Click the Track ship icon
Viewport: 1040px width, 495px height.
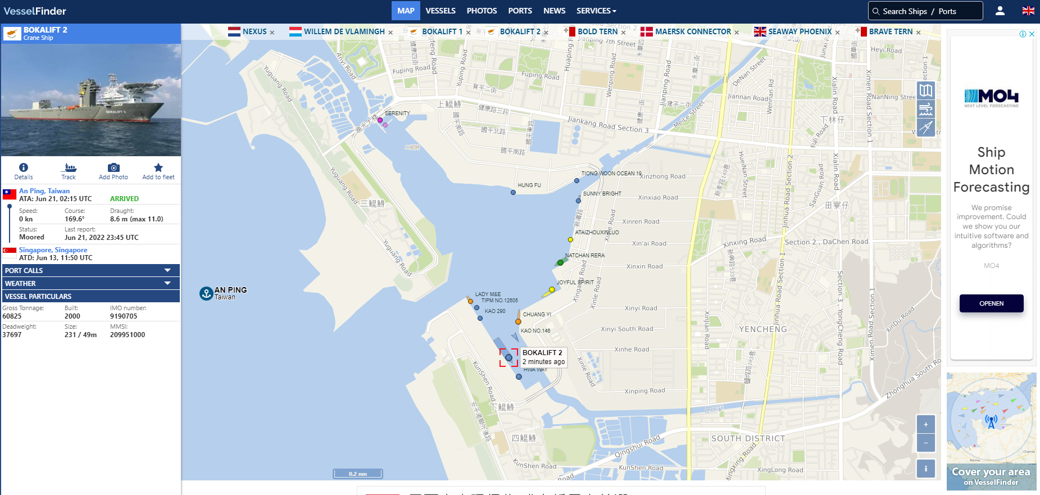[x=69, y=168]
